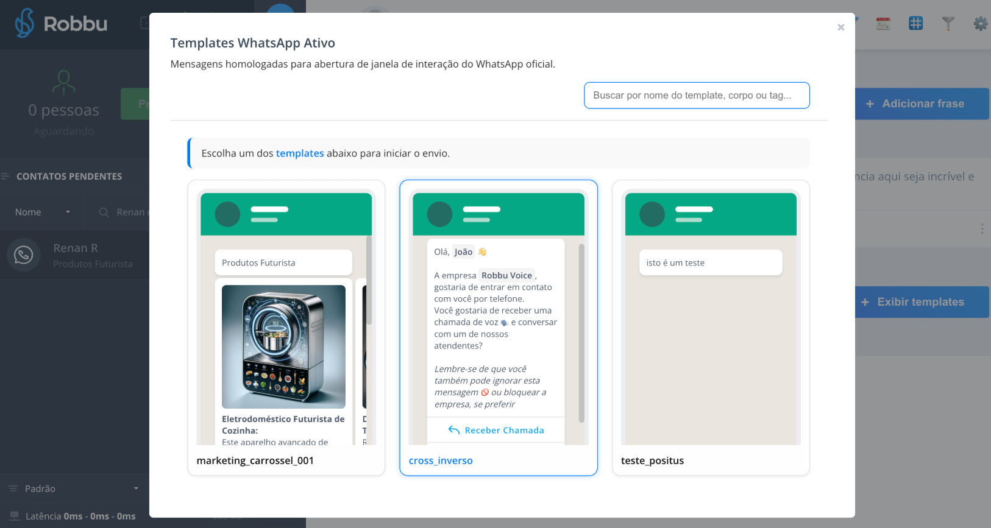991x528 pixels.
Task: Open the calendar icon in top toolbar
Action: pos(883,24)
